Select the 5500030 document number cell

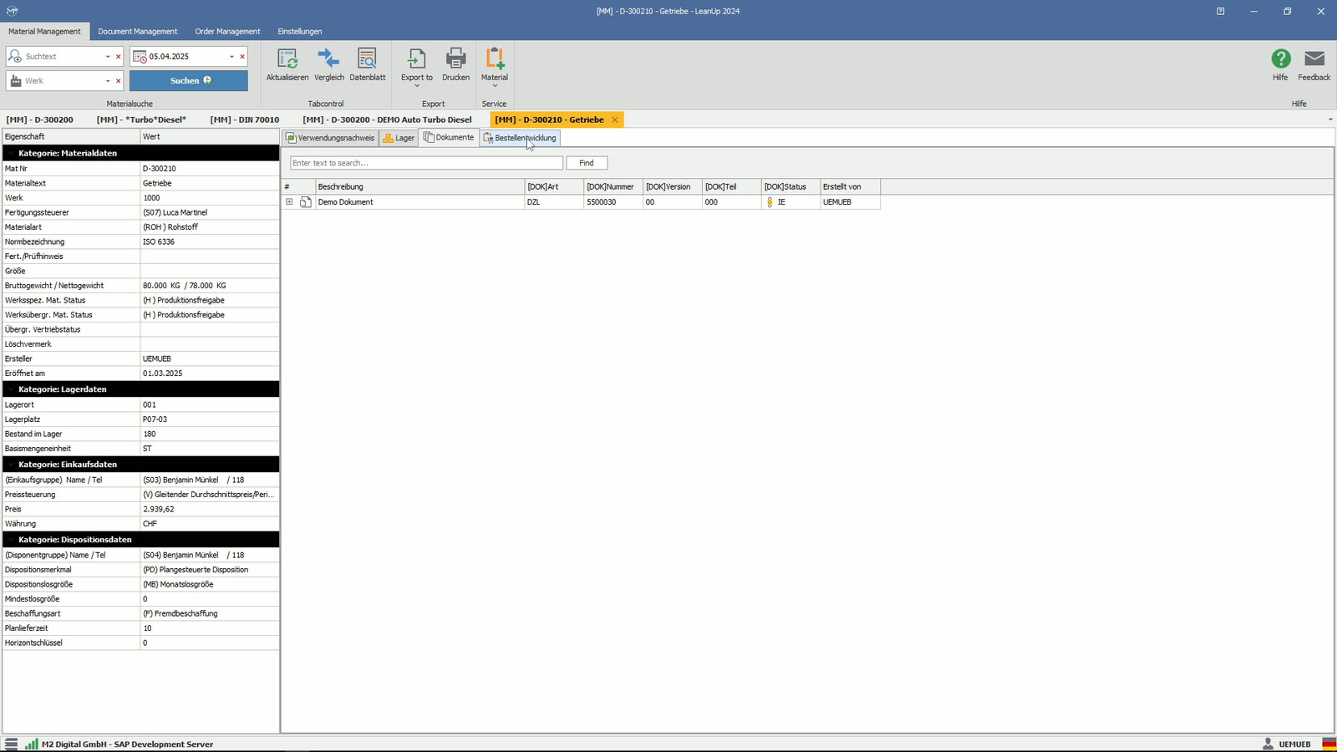[613, 202]
